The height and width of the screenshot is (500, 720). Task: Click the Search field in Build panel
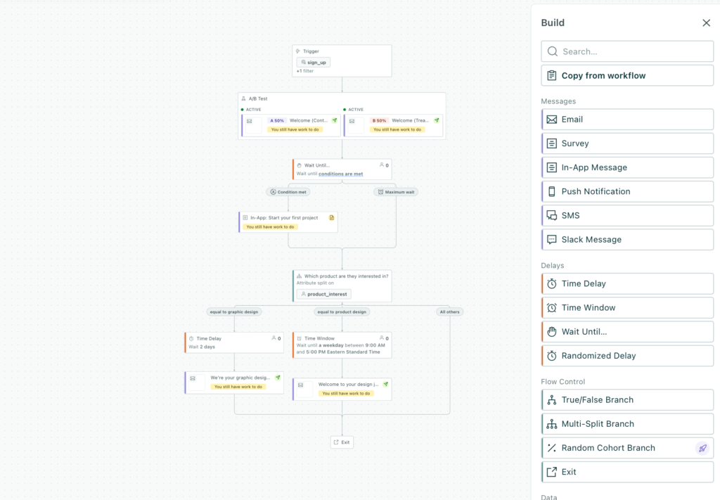(x=626, y=51)
